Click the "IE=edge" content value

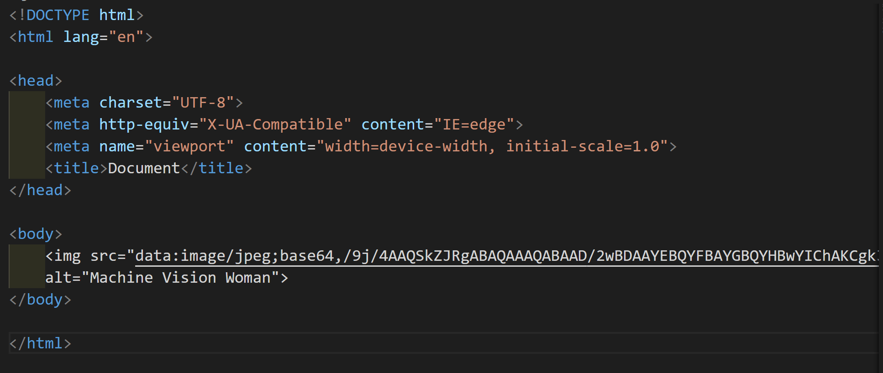click(x=474, y=124)
